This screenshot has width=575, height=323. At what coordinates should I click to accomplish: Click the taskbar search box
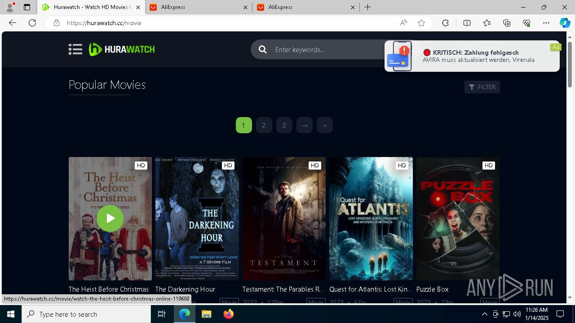pyautogui.click(x=86, y=314)
